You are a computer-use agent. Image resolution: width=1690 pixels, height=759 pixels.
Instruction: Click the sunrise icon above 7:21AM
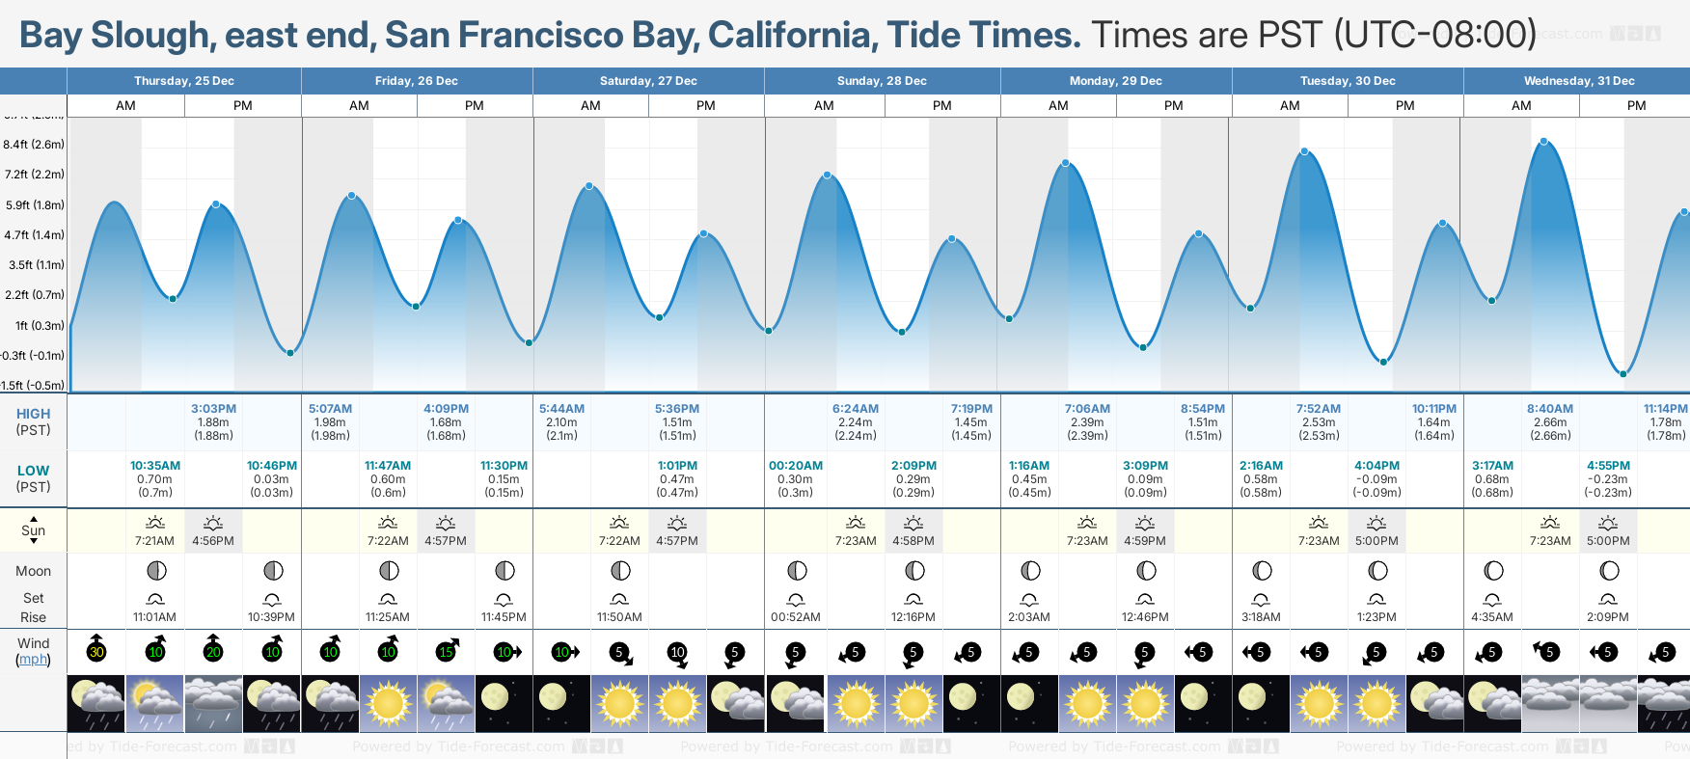point(154,523)
